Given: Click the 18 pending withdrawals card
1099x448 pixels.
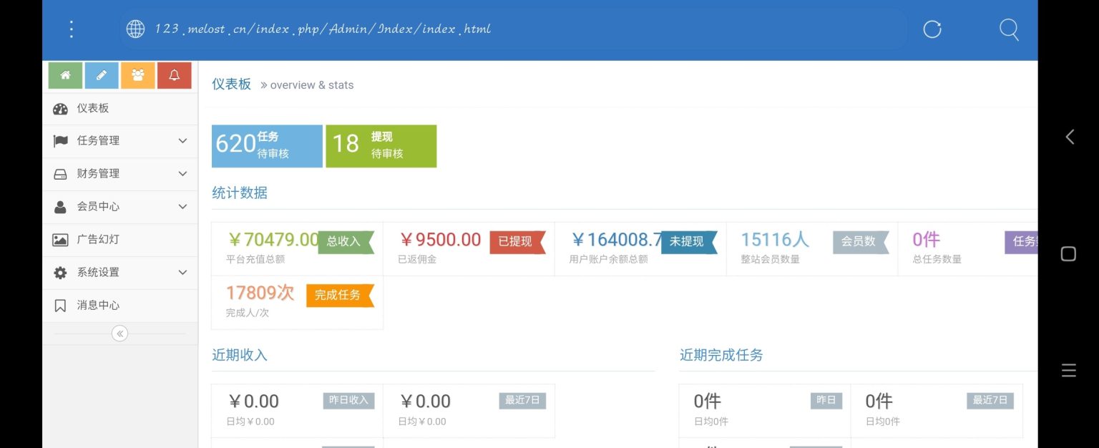Looking at the screenshot, I should [381, 145].
